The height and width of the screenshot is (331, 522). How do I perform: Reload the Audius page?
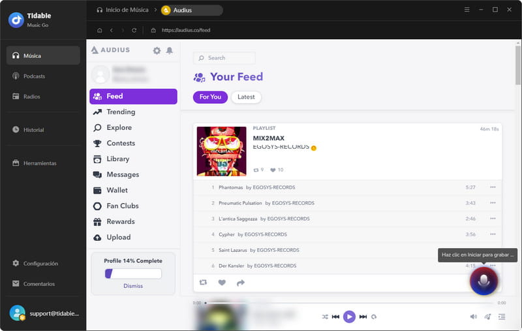pyautogui.click(x=134, y=30)
